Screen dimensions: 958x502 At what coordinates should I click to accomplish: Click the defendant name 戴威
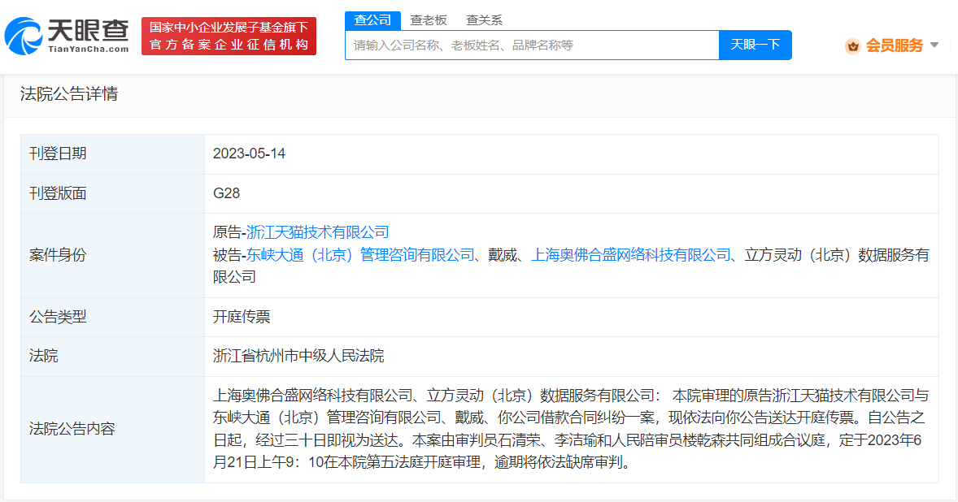point(503,255)
